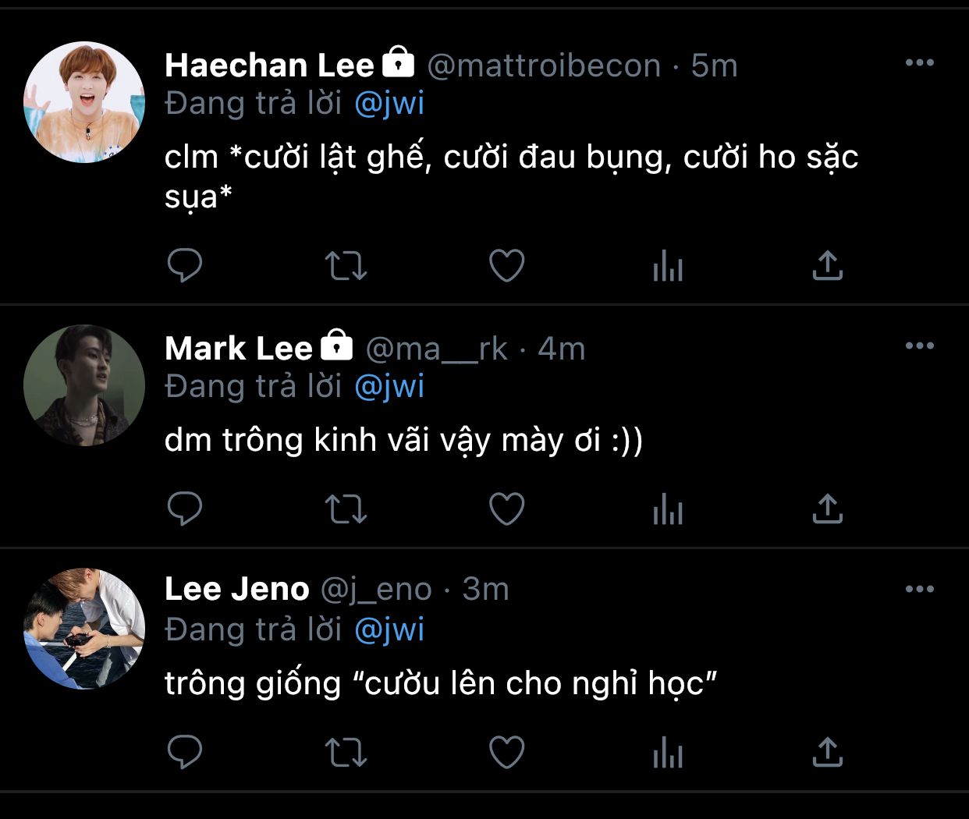This screenshot has width=969, height=819.
Task: Open more options on Mark Lee's tweet
Action: point(919,346)
